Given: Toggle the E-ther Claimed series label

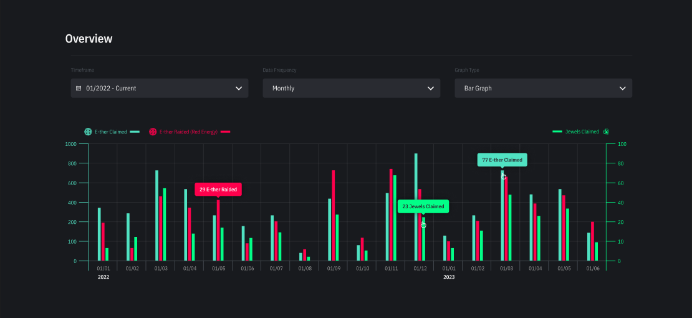Looking at the screenshot, I should [x=110, y=132].
